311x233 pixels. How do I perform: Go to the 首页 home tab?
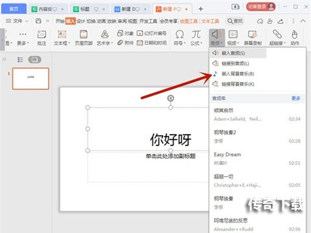[14, 8]
